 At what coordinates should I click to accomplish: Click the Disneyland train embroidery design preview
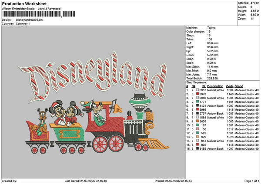pyautogui.click(x=93, y=102)
